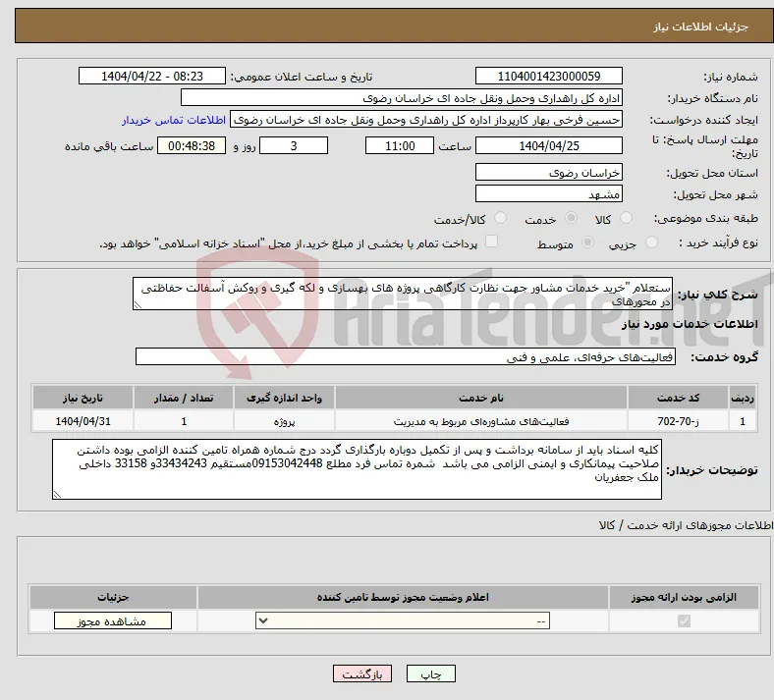Viewport: 774px width, 700px height.
Task: Click the اطلاعات خدمات مورد نیاز heading
Action: pos(690,324)
